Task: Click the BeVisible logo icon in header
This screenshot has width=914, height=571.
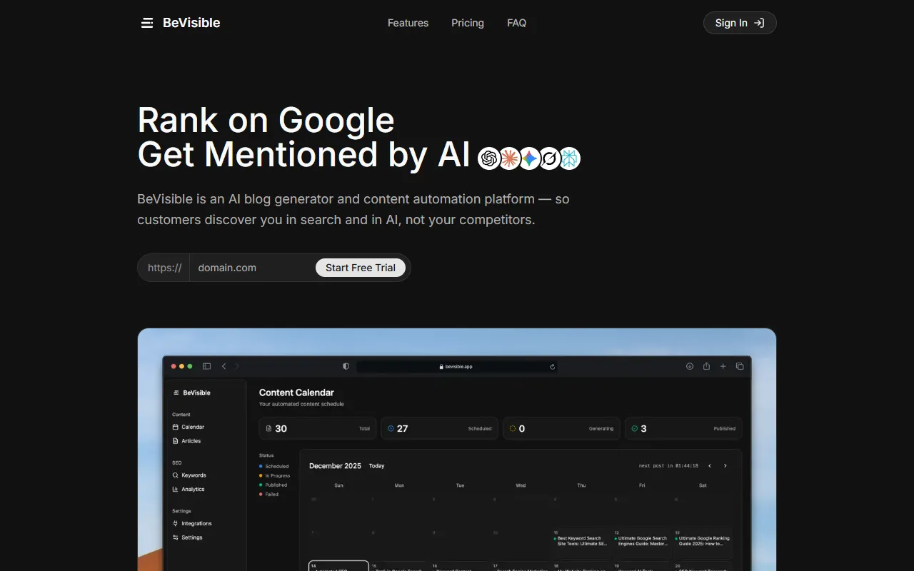Action: 147,23
